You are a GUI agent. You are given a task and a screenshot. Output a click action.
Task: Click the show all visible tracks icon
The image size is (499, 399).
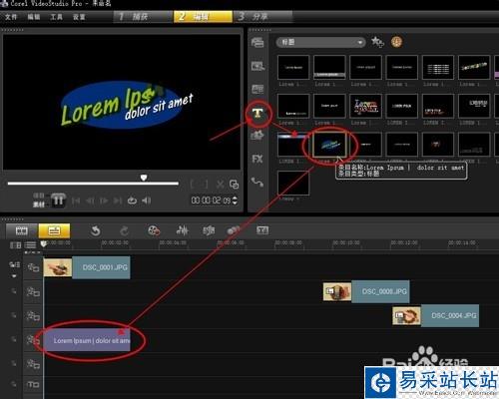(15, 245)
